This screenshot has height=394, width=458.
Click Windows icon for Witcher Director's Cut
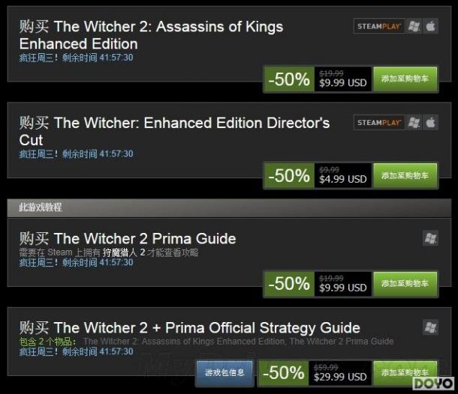coord(414,122)
